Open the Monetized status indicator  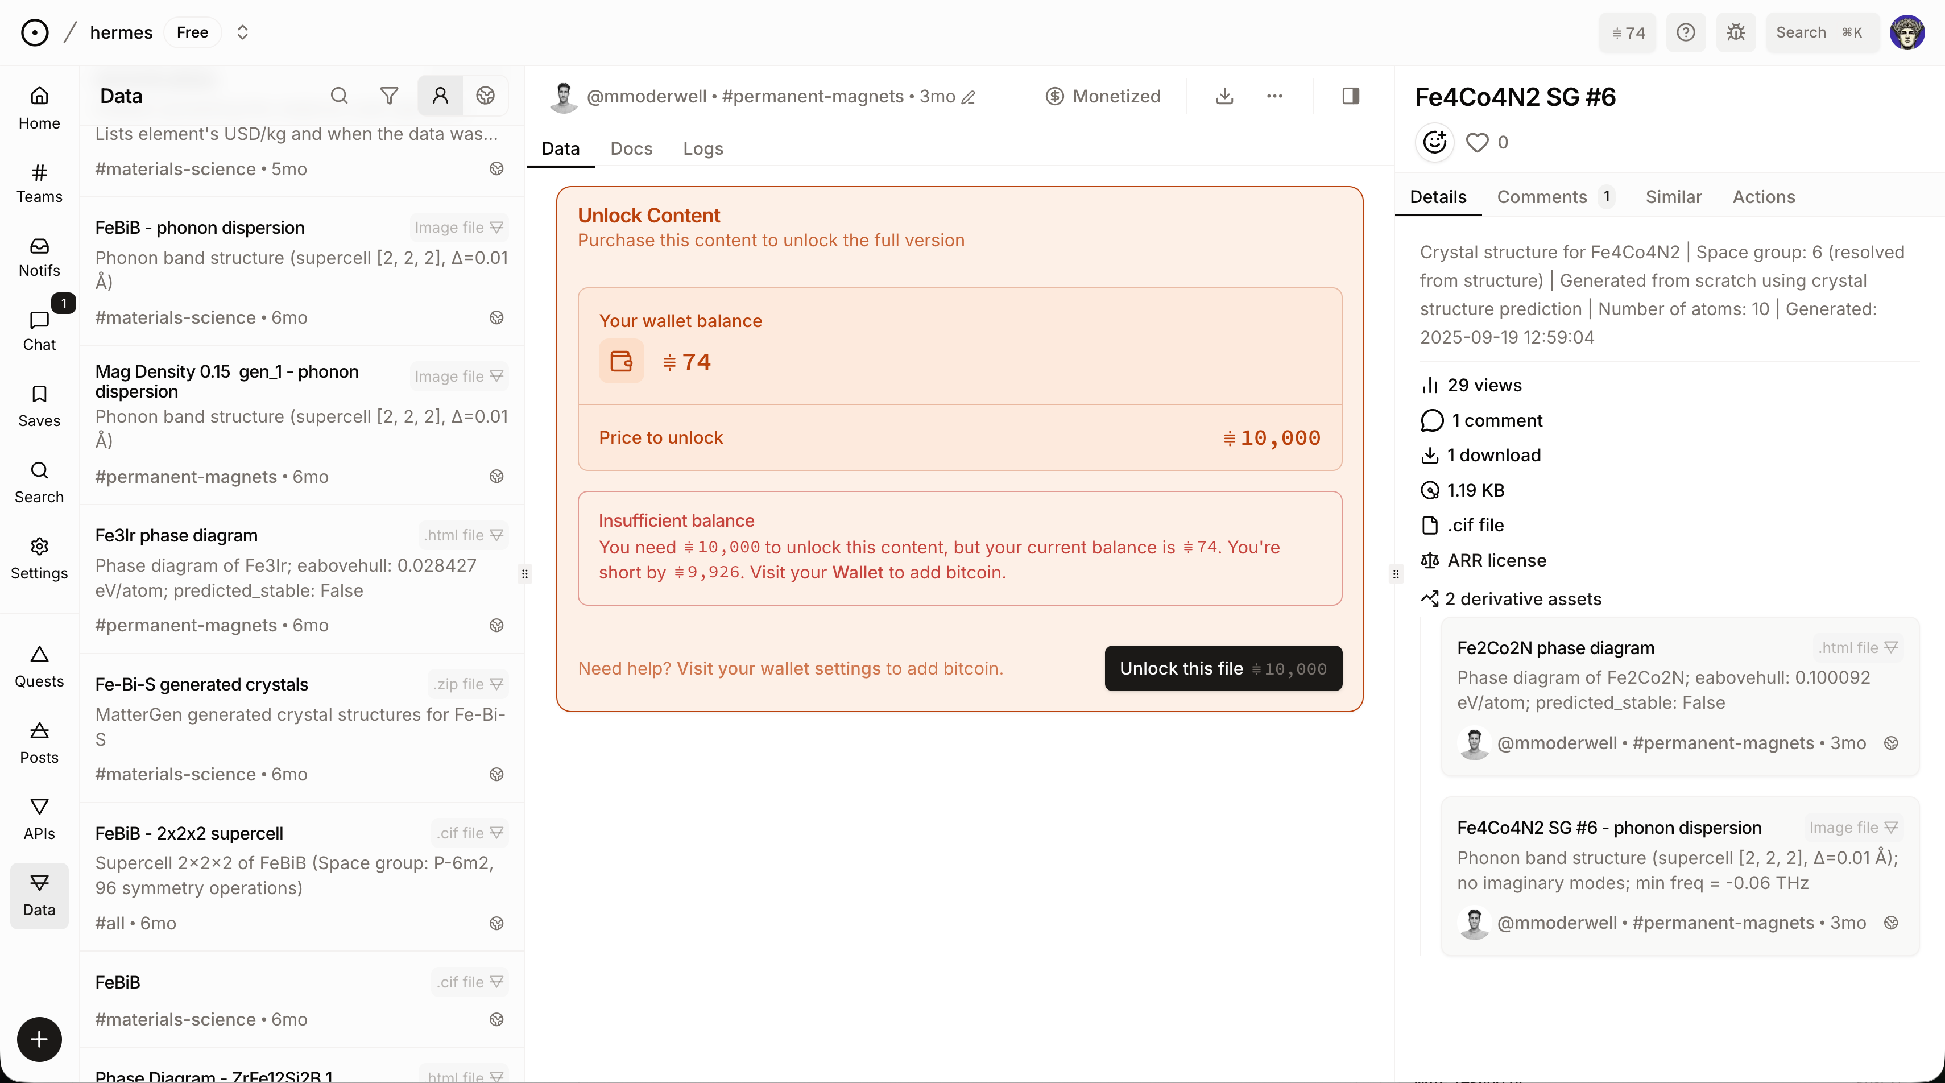(x=1103, y=96)
